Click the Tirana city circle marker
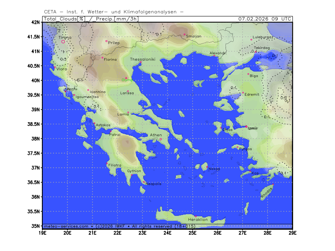 click(63, 41)
